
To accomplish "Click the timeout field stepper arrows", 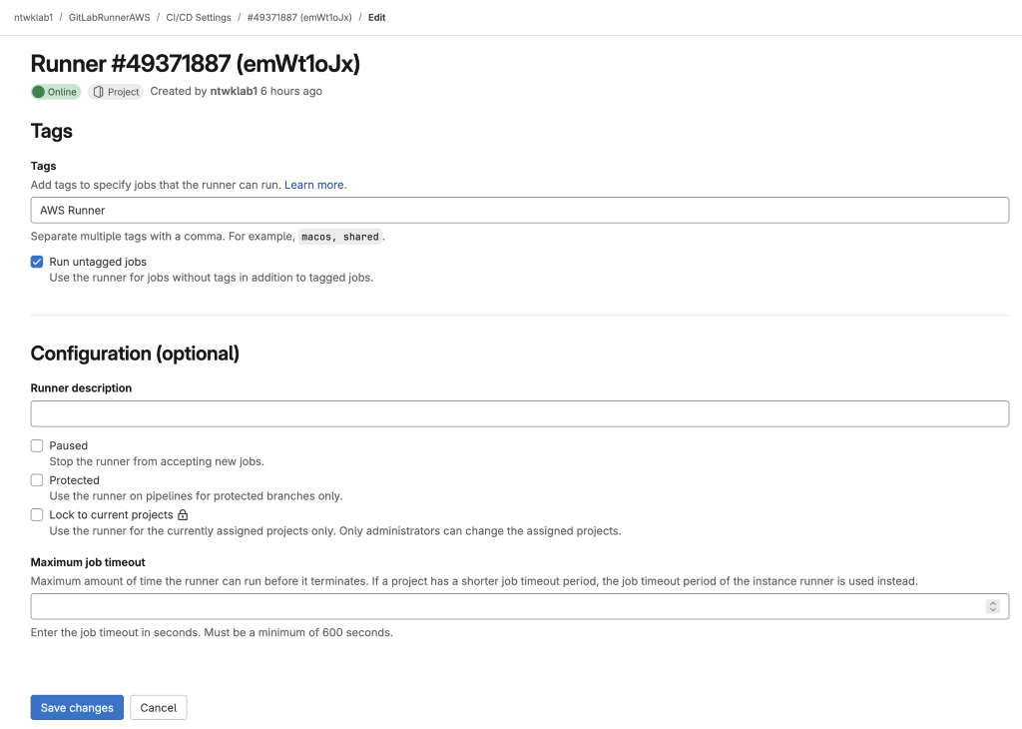I will tap(993, 606).
